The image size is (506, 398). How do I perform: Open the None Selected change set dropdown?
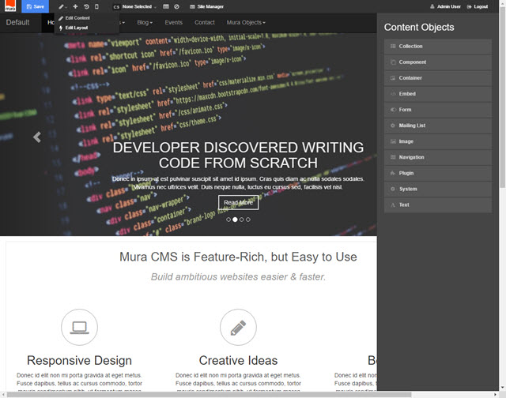[135, 6]
